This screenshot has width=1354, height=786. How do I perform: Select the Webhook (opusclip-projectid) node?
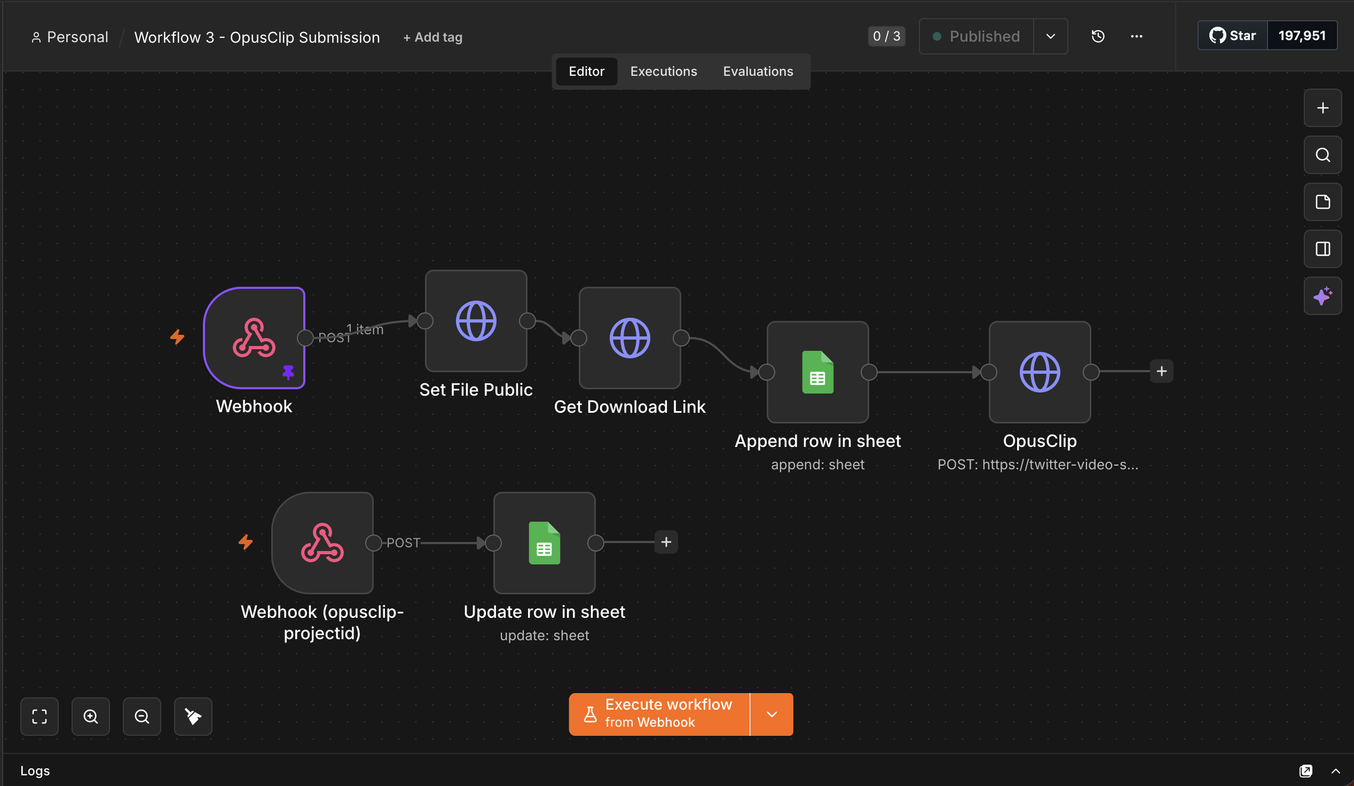[x=322, y=543]
